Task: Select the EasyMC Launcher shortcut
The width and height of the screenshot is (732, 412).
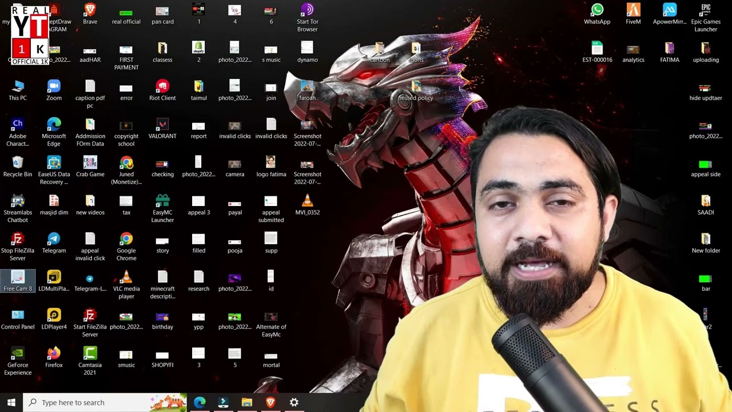Action: pos(162,208)
